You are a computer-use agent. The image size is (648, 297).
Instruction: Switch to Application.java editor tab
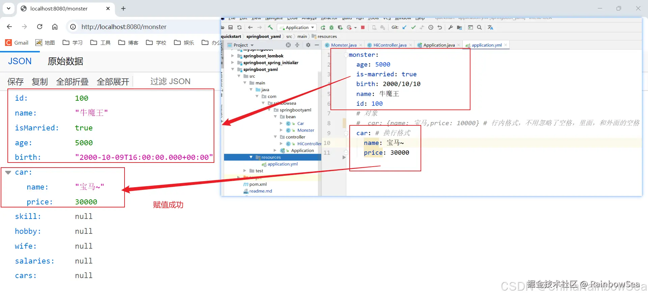(439, 45)
